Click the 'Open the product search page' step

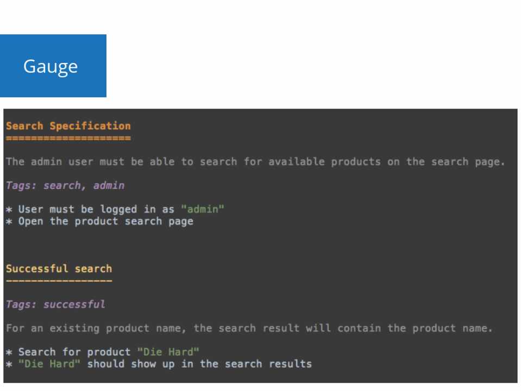click(105, 222)
